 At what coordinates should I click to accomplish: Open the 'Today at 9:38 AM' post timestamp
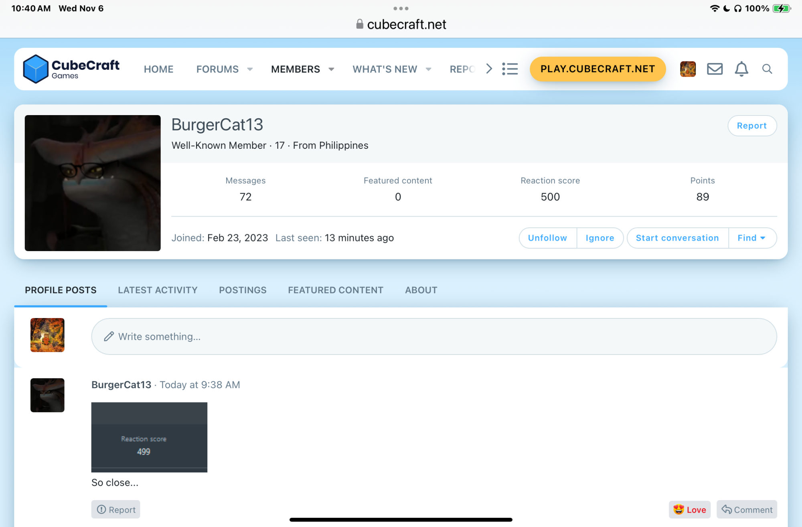200,385
